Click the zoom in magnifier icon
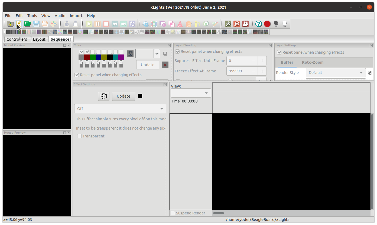 click(228, 24)
